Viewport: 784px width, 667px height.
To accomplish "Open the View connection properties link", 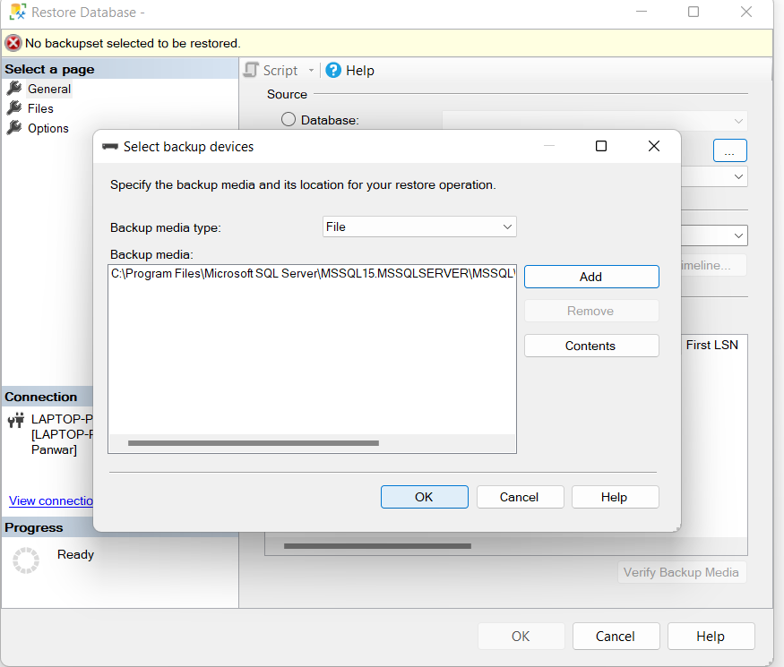I will tap(51, 500).
